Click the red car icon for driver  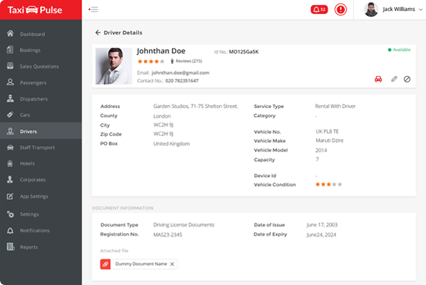[x=378, y=79]
